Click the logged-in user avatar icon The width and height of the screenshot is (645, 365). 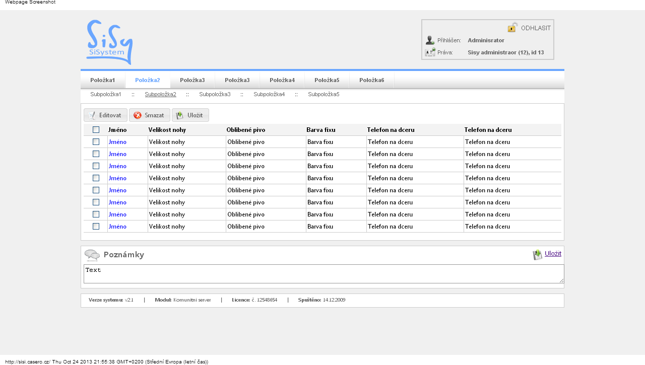coord(430,40)
